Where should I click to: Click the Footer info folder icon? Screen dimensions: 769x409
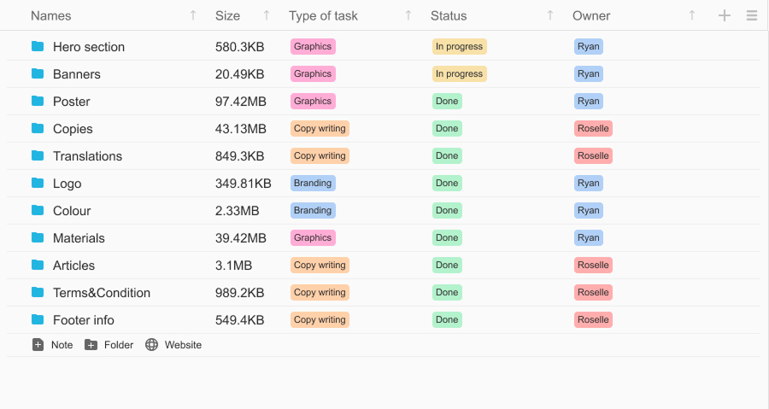click(x=38, y=320)
